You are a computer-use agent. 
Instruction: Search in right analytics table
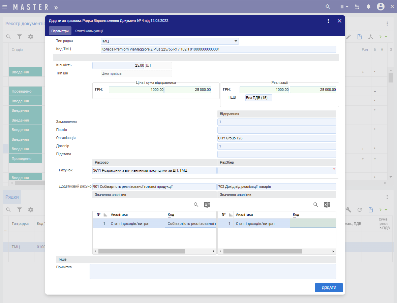pyautogui.click(x=316, y=205)
